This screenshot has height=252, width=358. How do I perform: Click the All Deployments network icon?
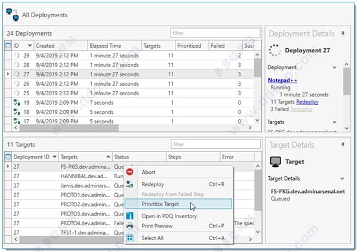coord(13,14)
